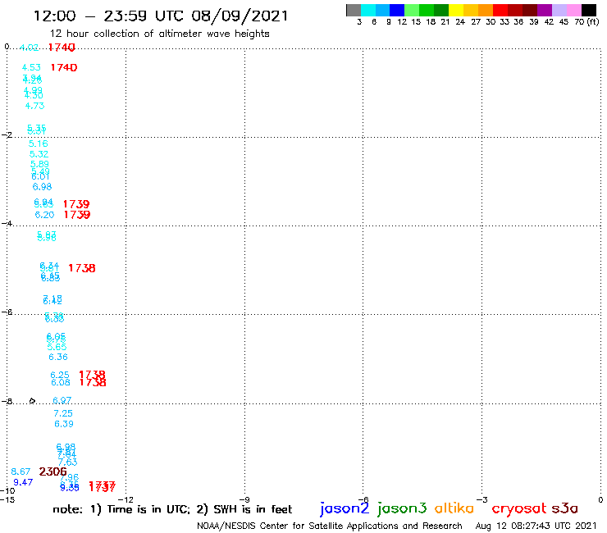Click the 'Aug 12 08:27:43 UTC 2021' generation timestamp

pyautogui.click(x=536, y=526)
